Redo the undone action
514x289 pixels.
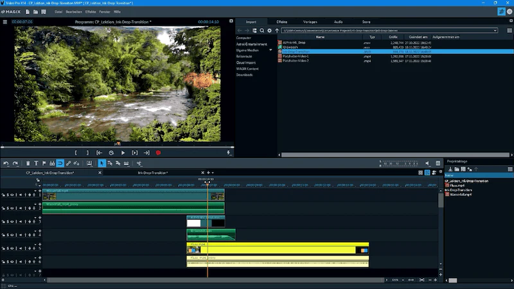pyautogui.click(x=15, y=163)
